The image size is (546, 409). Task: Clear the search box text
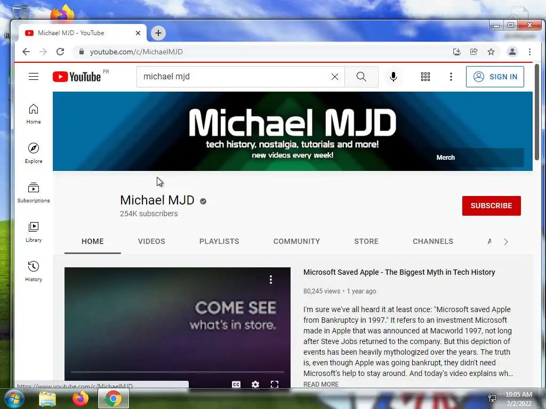tap(335, 77)
